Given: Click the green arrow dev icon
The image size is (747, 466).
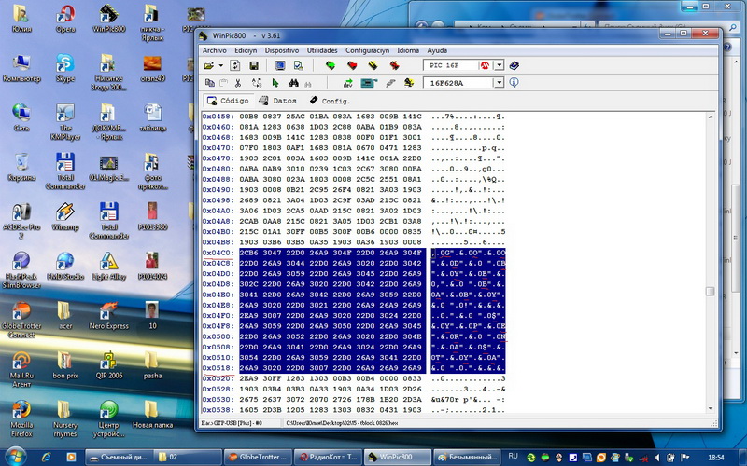Looking at the screenshot, I should pyautogui.click(x=347, y=83).
